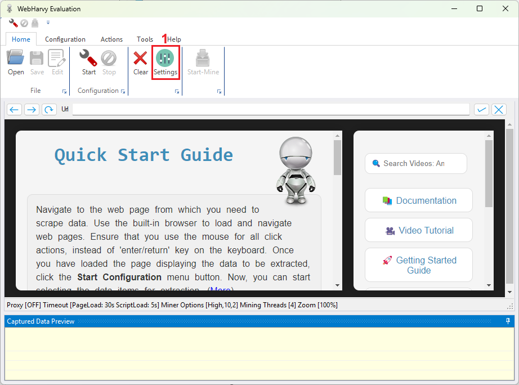Screen dimensions: 519x385
Task: Expand the File group dialog launcher
Action: pyautogui.click(x=63, y=91)
